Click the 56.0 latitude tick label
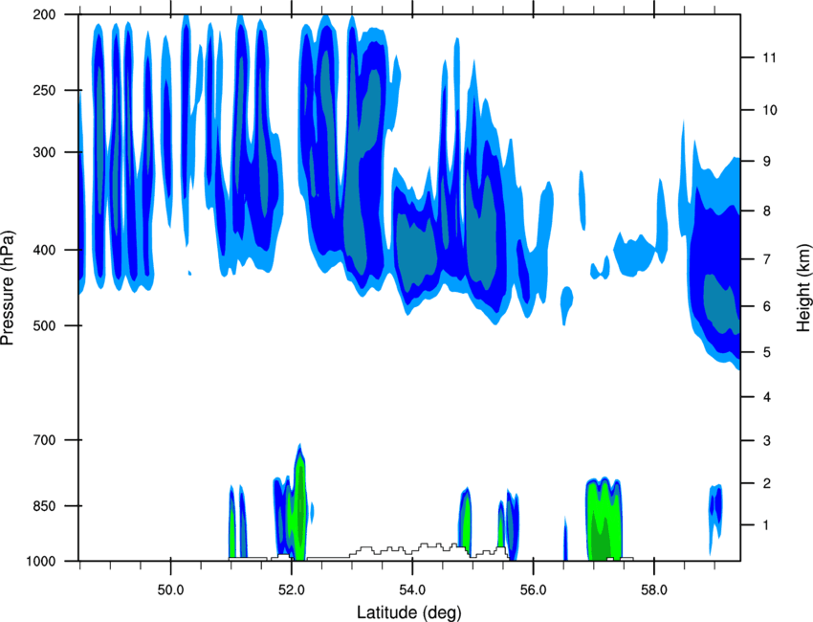This screenshot has height=622, width=813. [534, 590]
